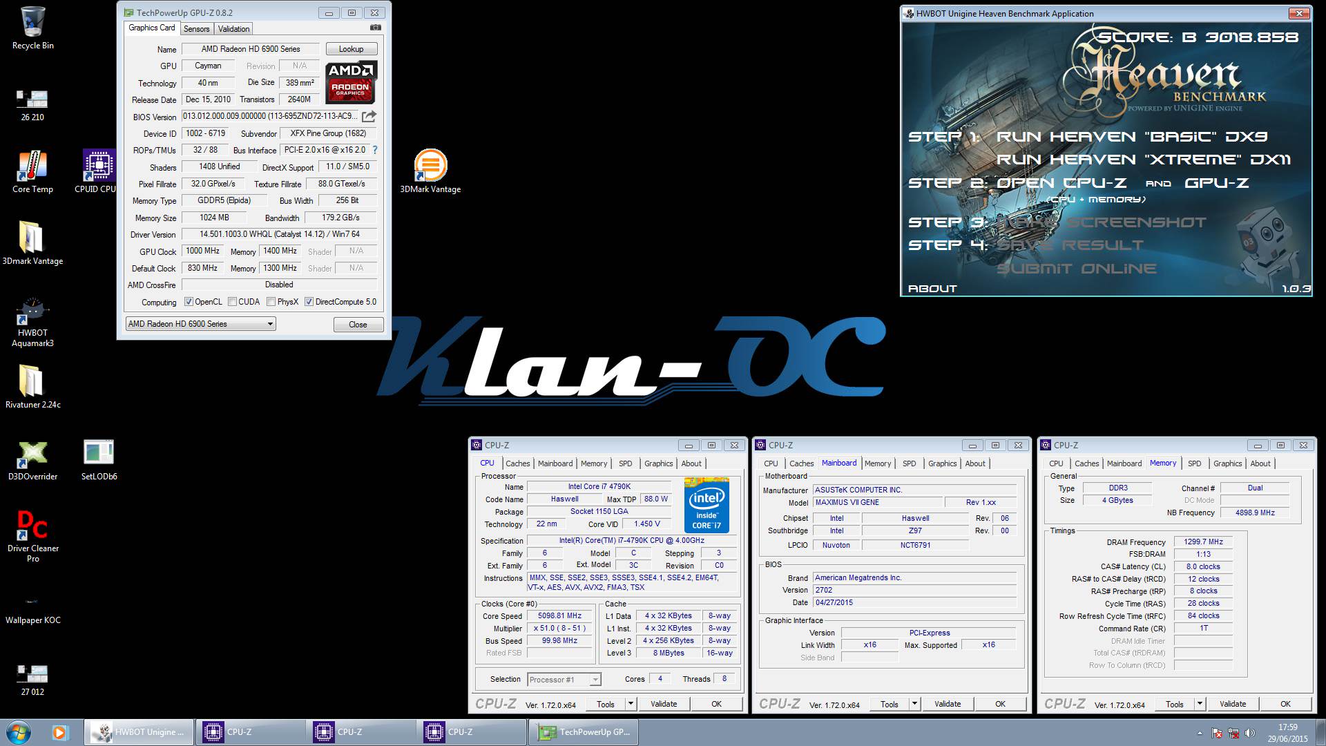The width and height of the screenshot is (1326, 746).
Task: Open the media player taskbar icon
Action: [59, 731]
